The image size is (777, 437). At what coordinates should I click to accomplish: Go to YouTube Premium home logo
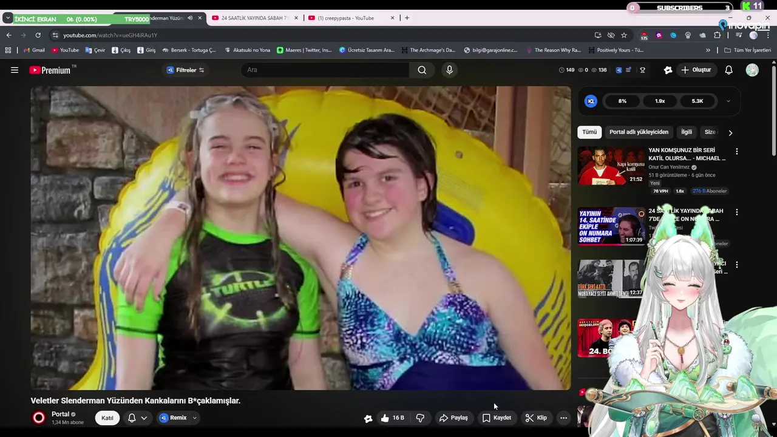(51, 70)
